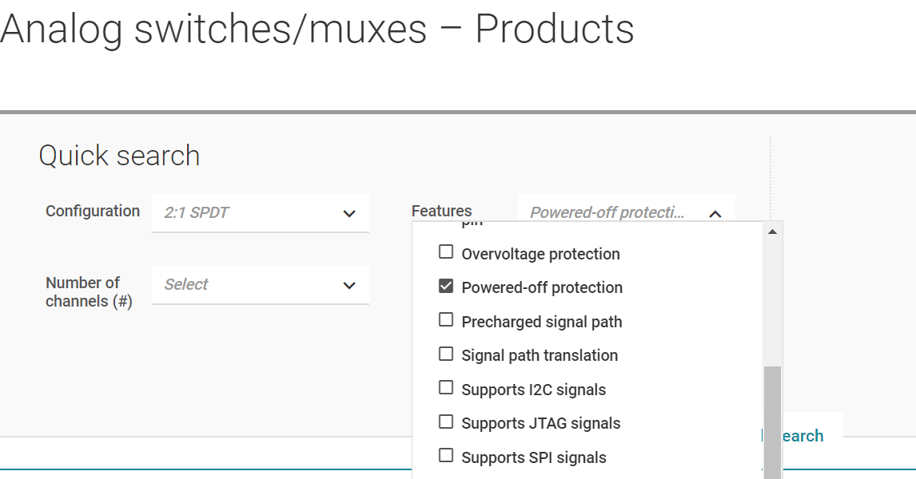The height and width of the screenshot is (479, 916).
Task: Uncheck the Powered-off protection checkbox
Action: click(446, 287)
